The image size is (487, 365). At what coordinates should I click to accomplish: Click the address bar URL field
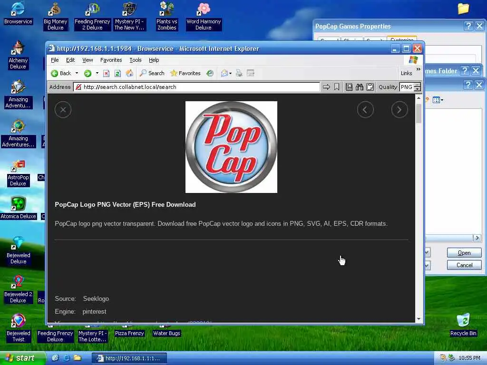[196, 87]
